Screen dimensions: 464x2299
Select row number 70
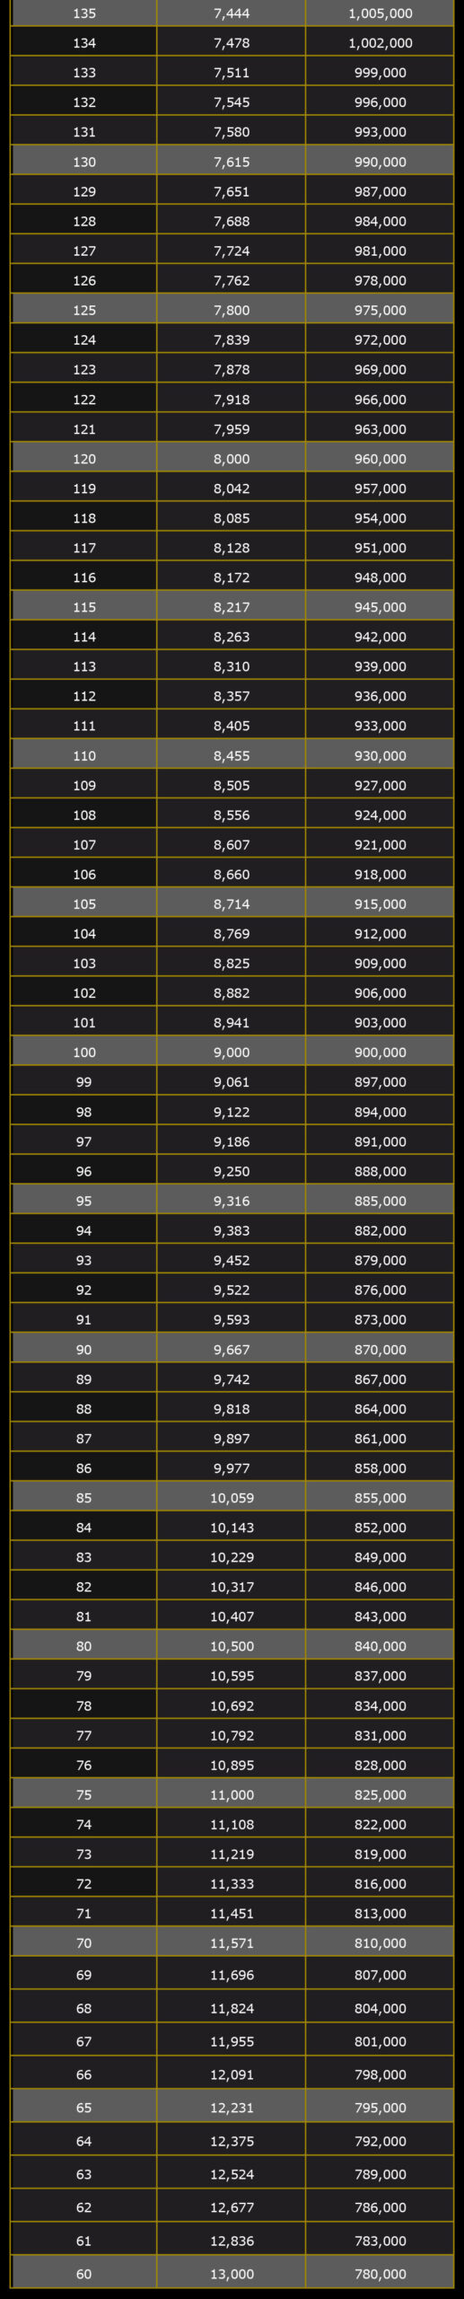(84, 1942)
